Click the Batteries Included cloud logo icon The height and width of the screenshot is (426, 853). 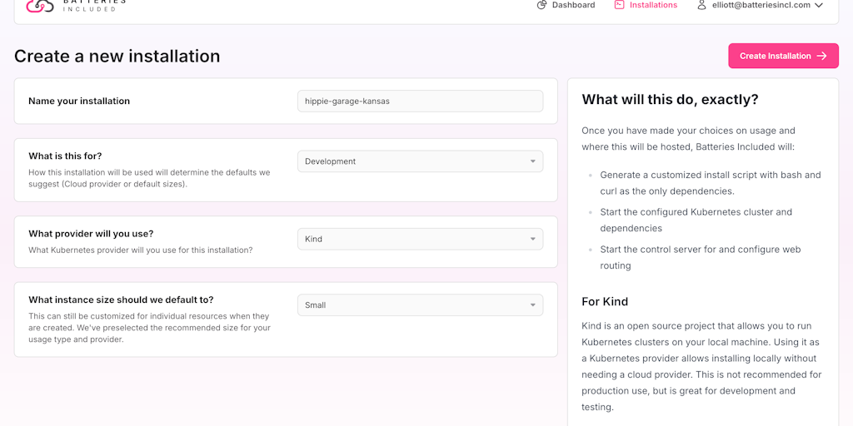(39, 6)
